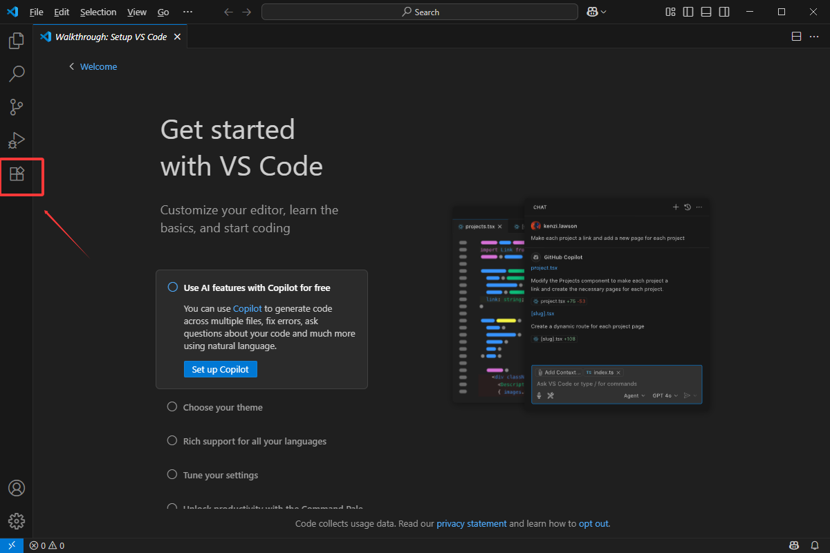
Task: Toggle the Primary Side Bar visibility
Action: coord(687,12)
